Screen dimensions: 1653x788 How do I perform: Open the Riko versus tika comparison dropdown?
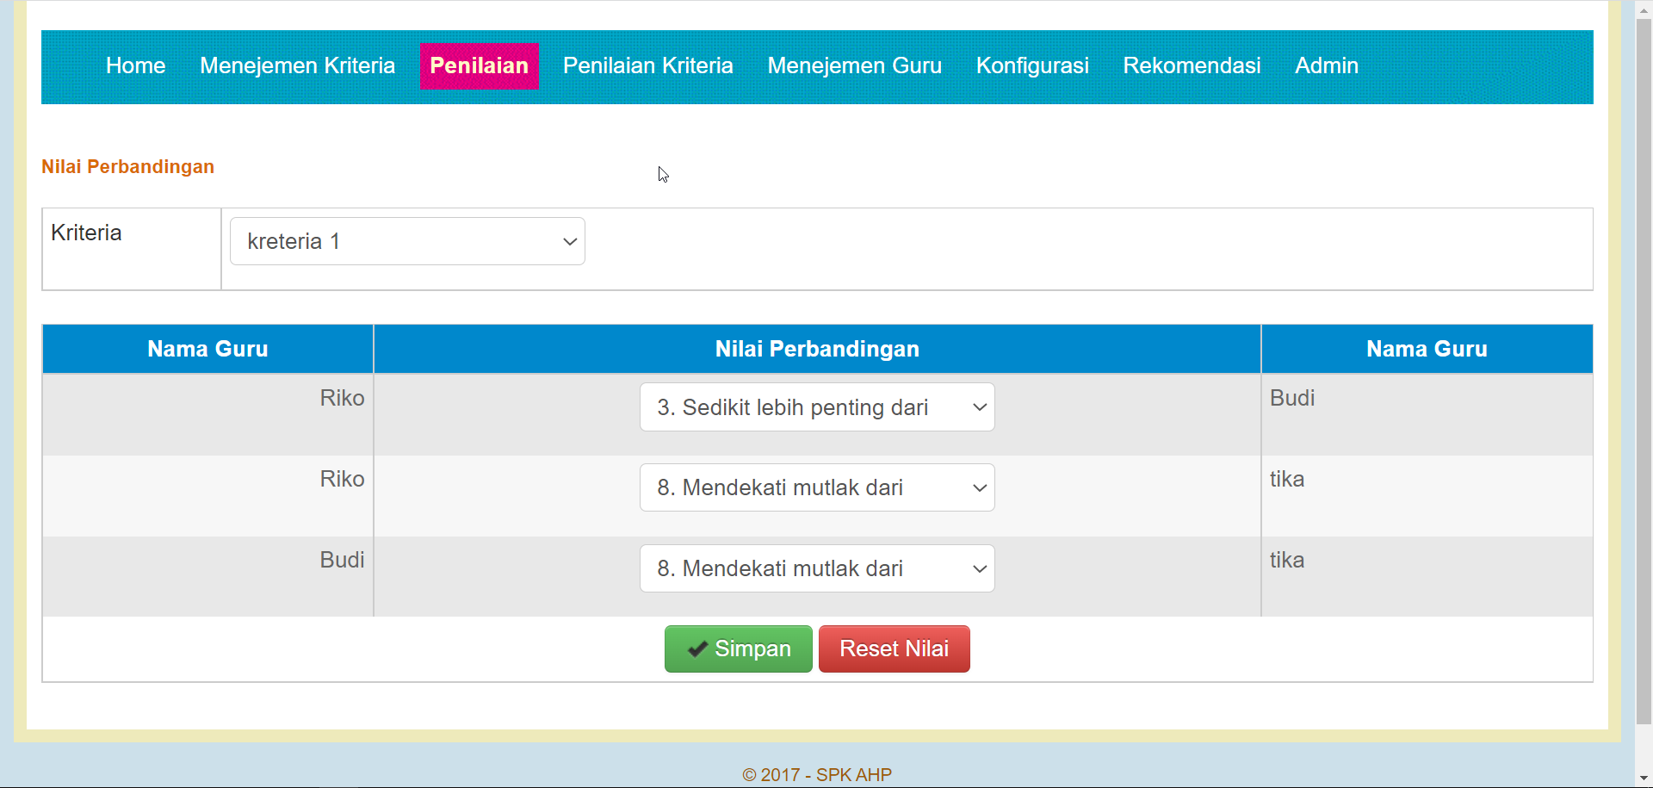(x=817, y=487)
